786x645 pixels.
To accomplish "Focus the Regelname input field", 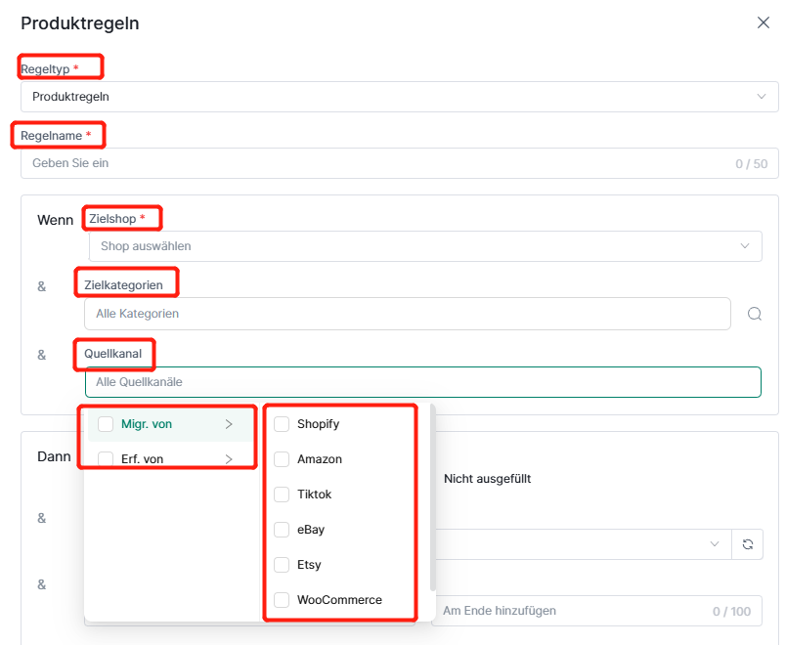I will point(400,163).
